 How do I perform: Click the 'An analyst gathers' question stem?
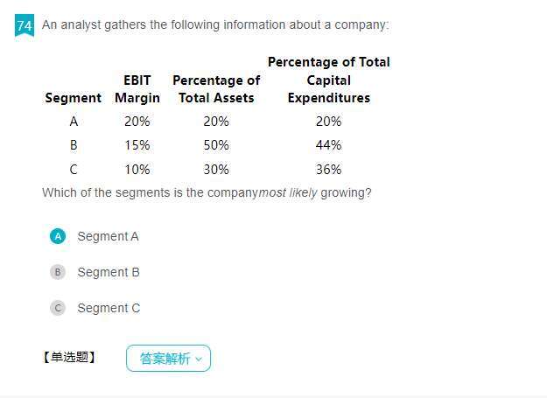215,24
